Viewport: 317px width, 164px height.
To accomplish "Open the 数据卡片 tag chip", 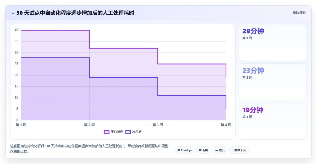I will [239, 150].
